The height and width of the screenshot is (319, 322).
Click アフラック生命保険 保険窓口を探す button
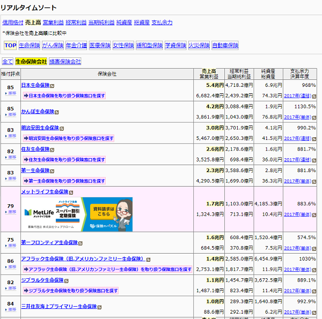[108, 269]
